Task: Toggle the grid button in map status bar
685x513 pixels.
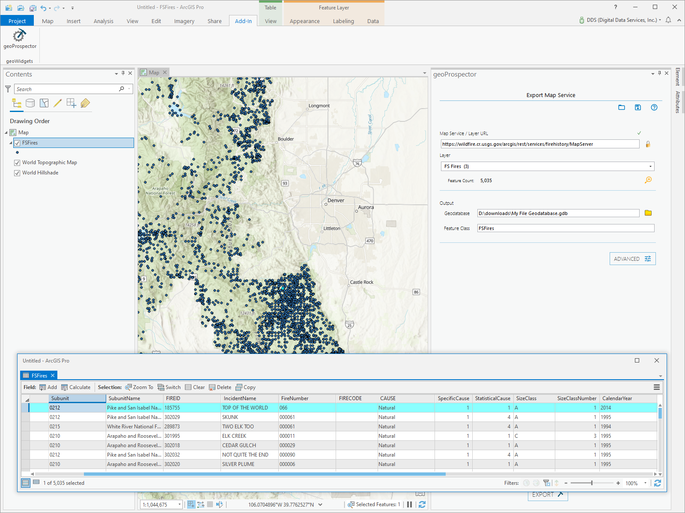Action: (210, 504)
